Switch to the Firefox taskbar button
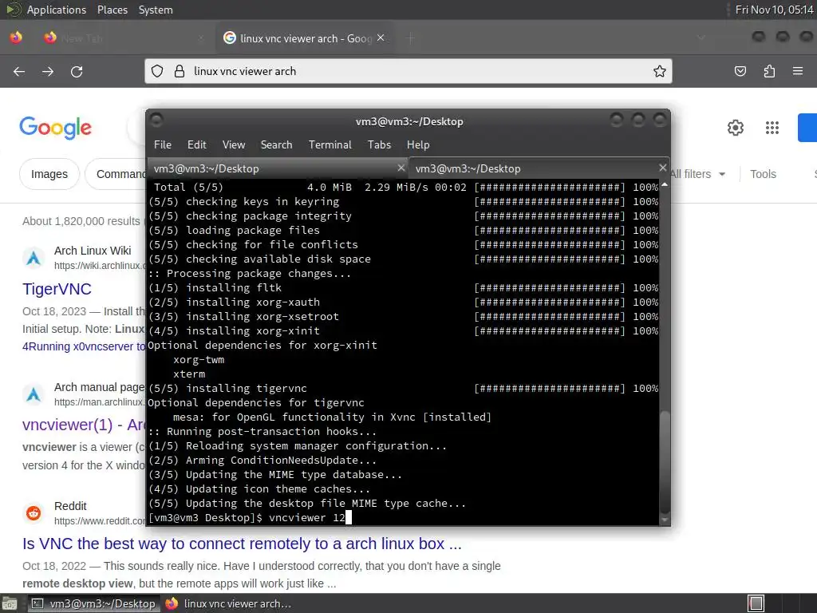This screenshot has width=817, height=613. [228, 603]
